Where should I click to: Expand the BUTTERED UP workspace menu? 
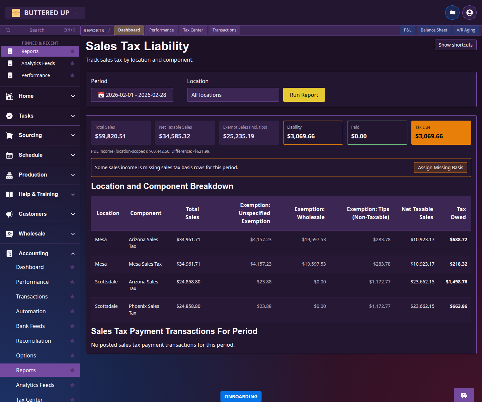45,12
